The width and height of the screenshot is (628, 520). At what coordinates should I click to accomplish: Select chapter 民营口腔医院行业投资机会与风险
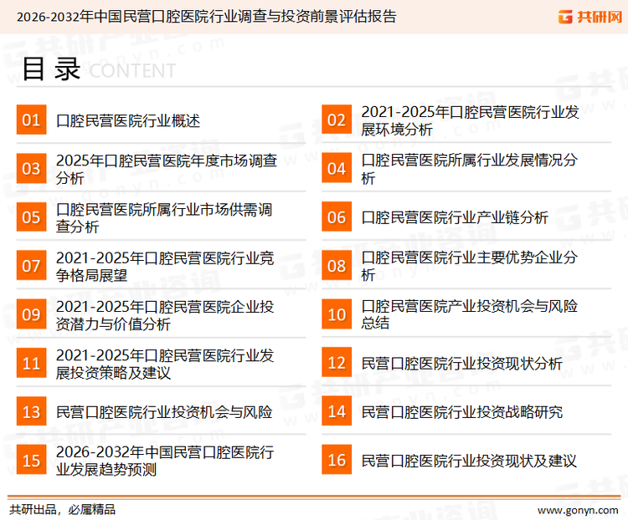tap(164, 412)
